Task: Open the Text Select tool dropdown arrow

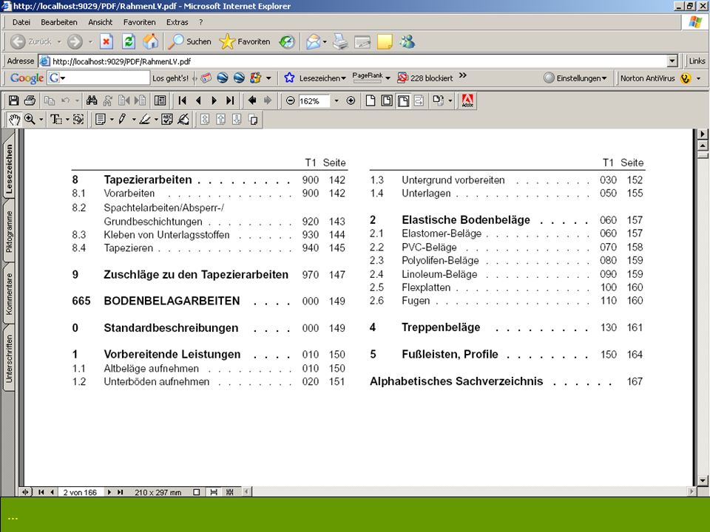Action: tap(67, 120)
